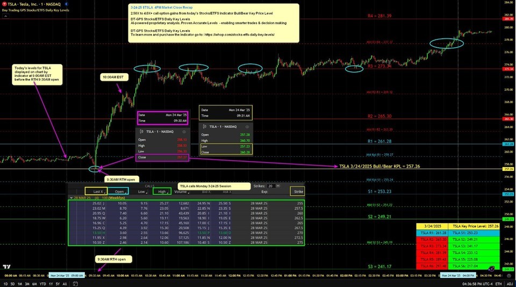The width and height of the screenshot is (516, 287).
Task: Click the candle icon in the 09:31 AM tooltip
Action: point(204,127)
